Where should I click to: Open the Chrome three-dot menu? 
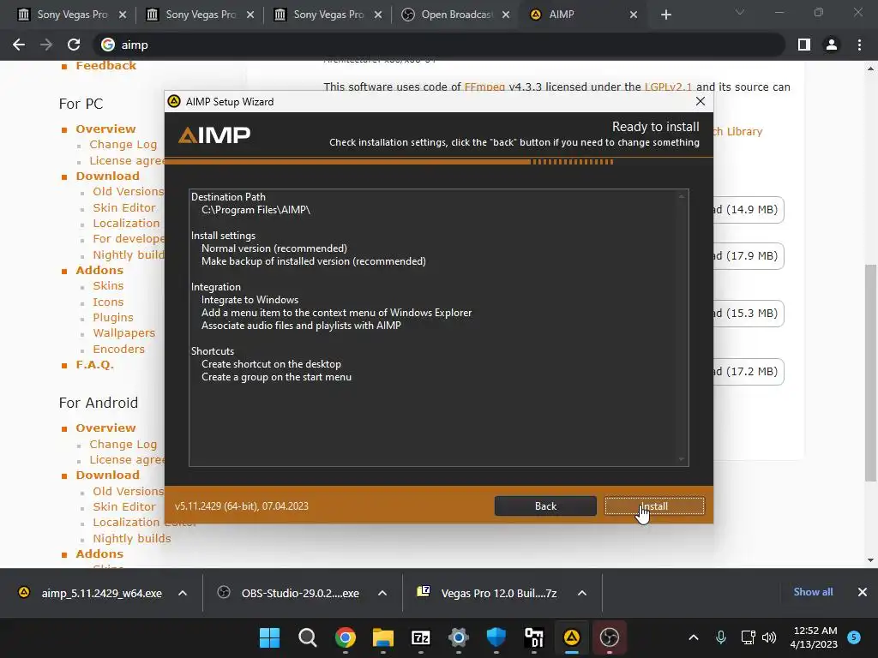tap(859, 45)
